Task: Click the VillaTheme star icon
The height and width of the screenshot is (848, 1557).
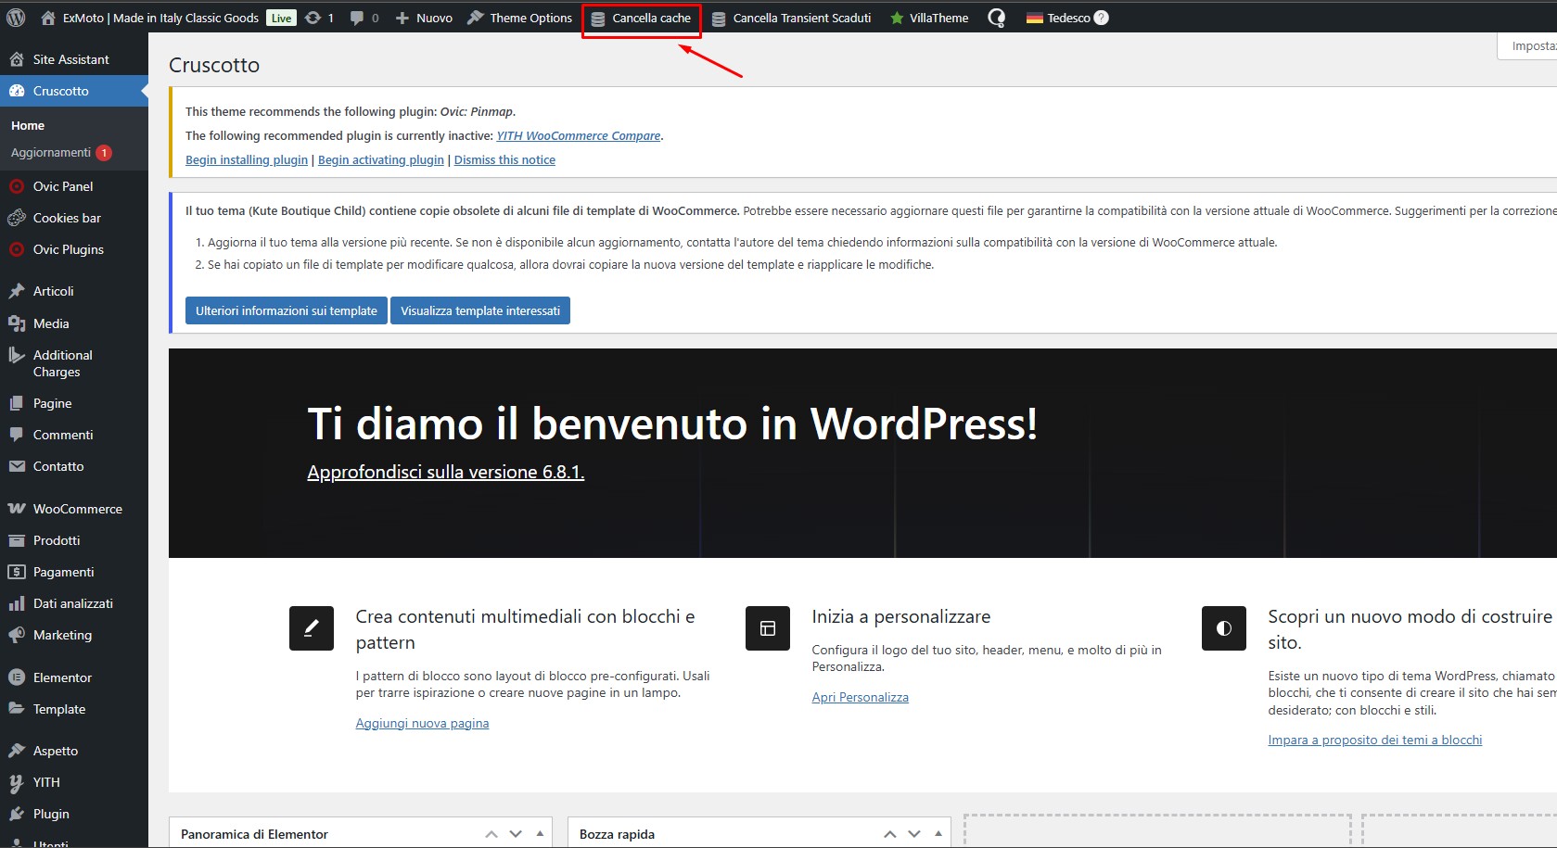Action: (x=897, y=18)
